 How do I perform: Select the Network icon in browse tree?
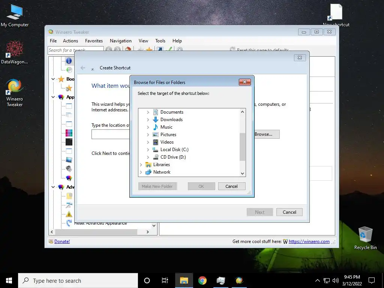coord(148,172)
